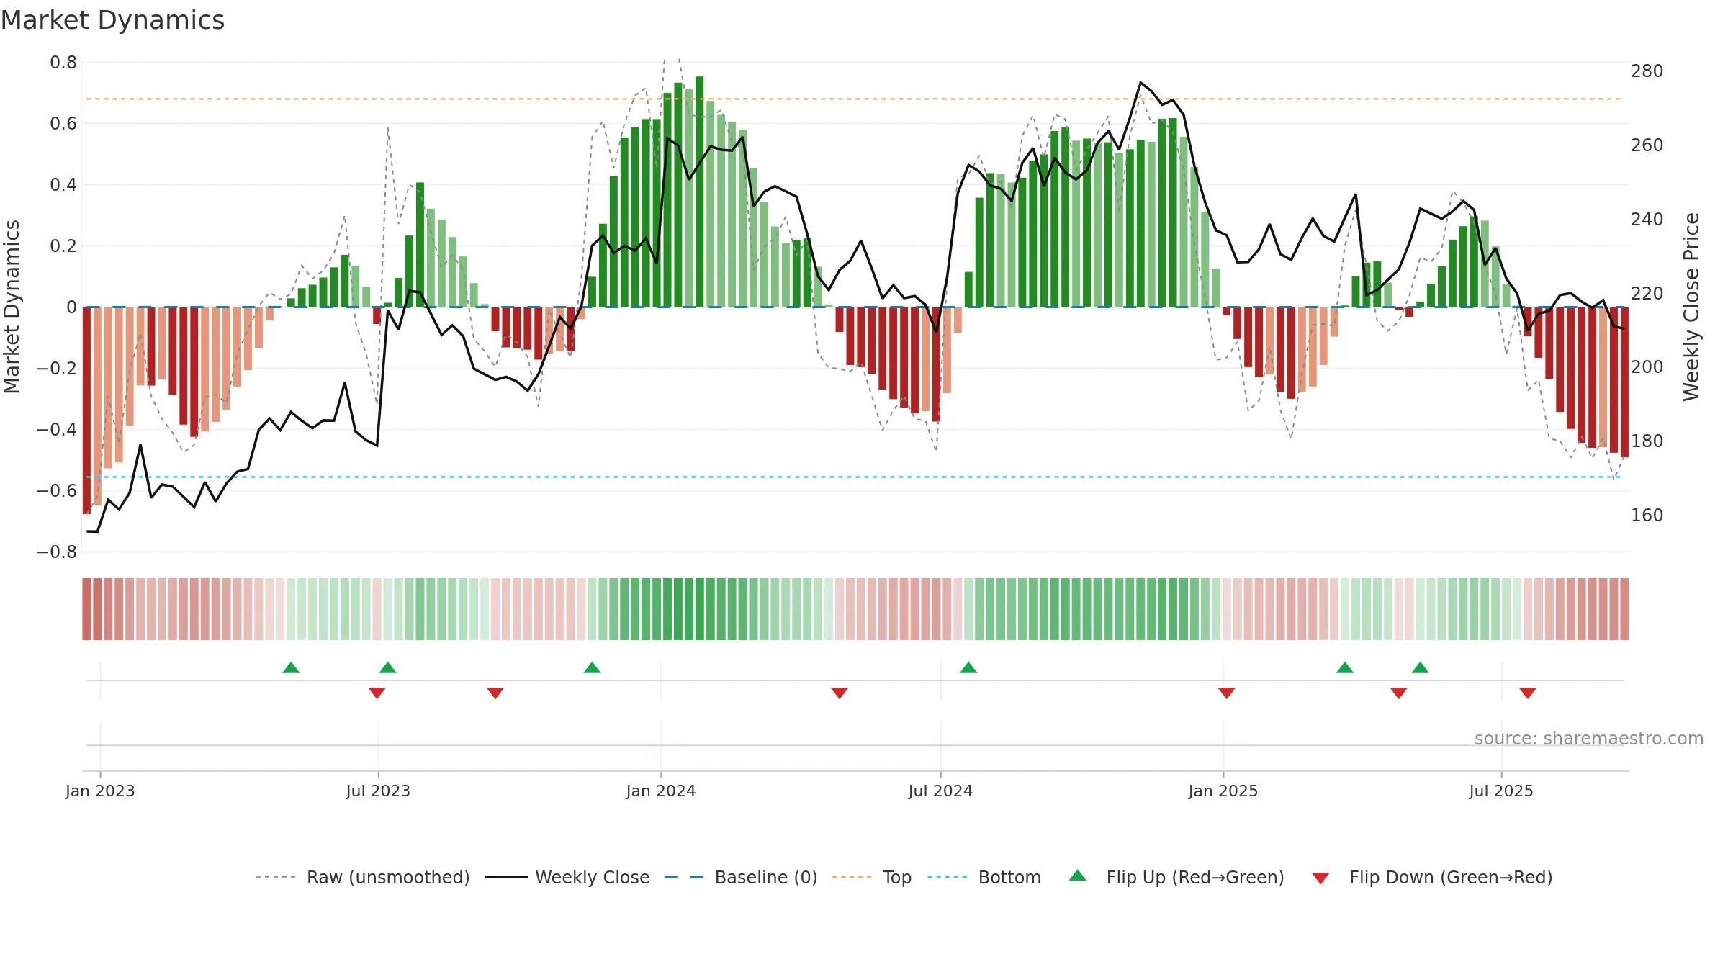Click the solid black line sample in the legend
This screenshot has width=1728, height=972.
tap(506, 877)
